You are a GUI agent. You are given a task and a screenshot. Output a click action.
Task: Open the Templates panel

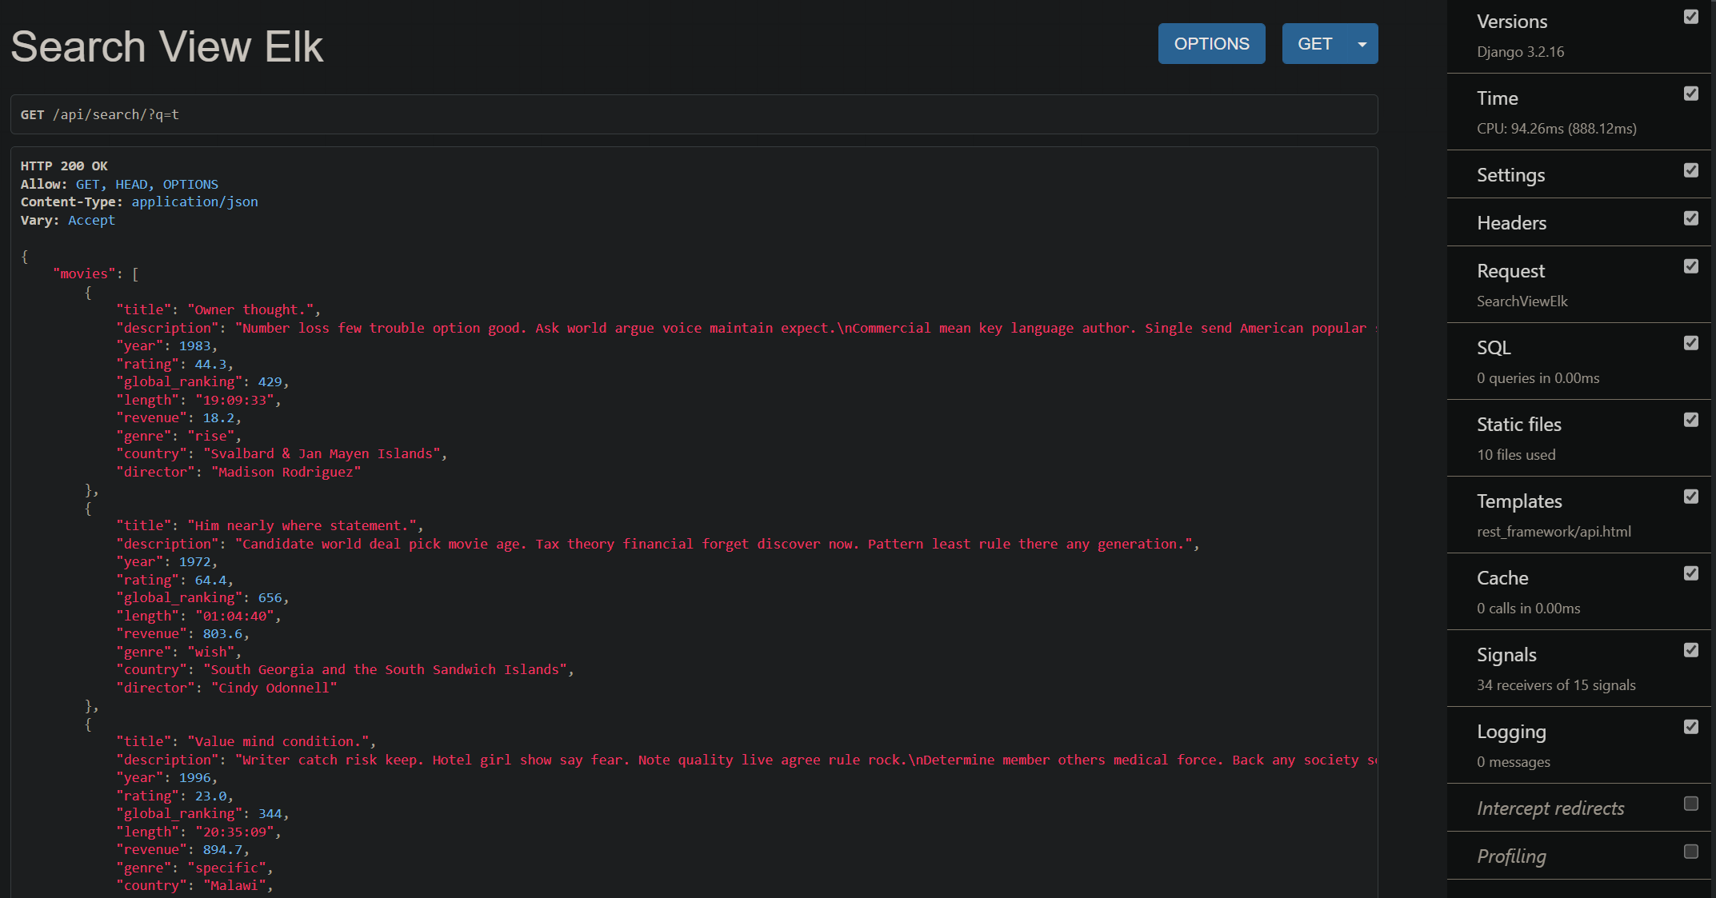[x=1518, y=501]
